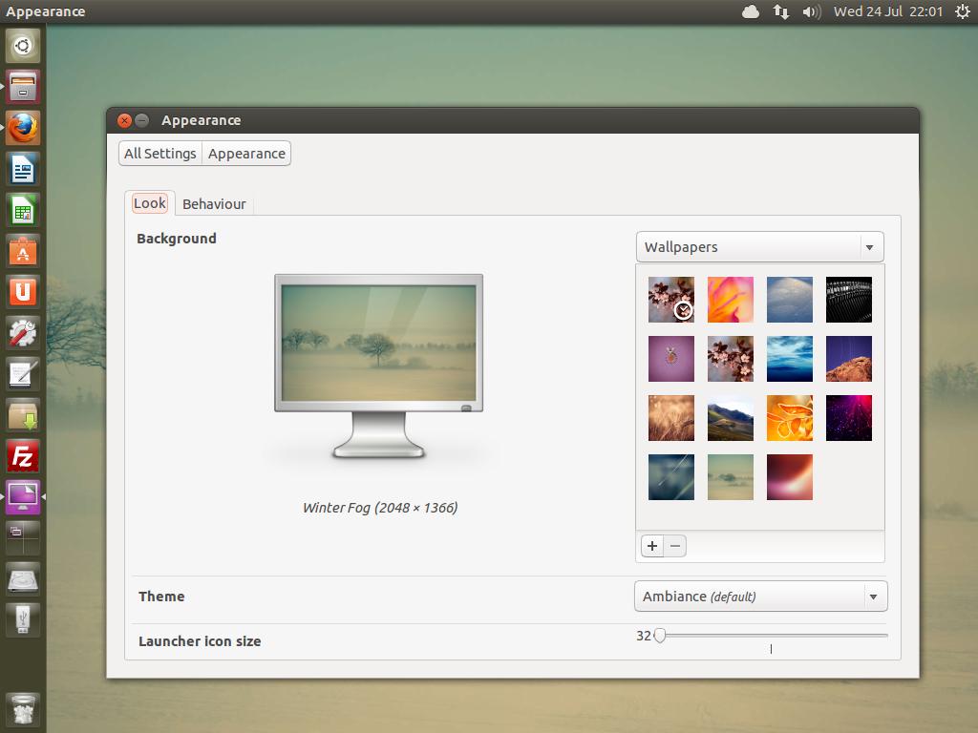Click the launcher icon size slider handle
The height and width of the screenshot is (733, 978).
659,636
